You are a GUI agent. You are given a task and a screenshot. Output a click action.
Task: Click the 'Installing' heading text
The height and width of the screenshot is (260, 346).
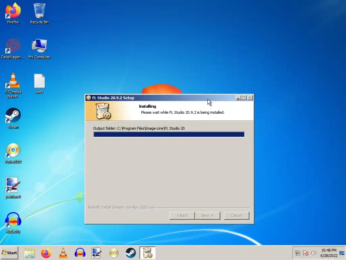(x=147, y=106)
